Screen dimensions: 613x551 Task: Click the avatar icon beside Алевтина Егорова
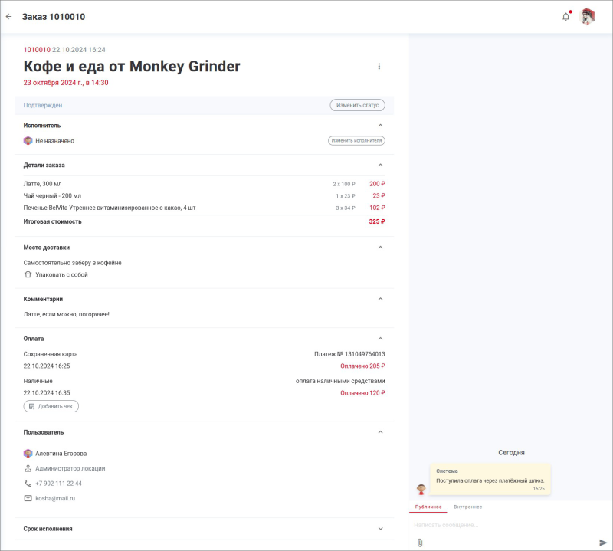tap(28, 454)
